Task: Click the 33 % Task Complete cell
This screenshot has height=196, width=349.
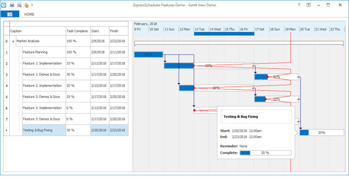Action: 78,63
